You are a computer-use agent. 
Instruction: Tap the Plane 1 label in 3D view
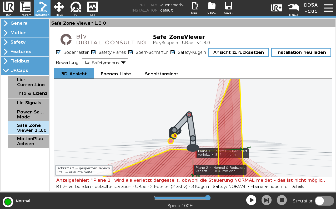coord(222,153)
